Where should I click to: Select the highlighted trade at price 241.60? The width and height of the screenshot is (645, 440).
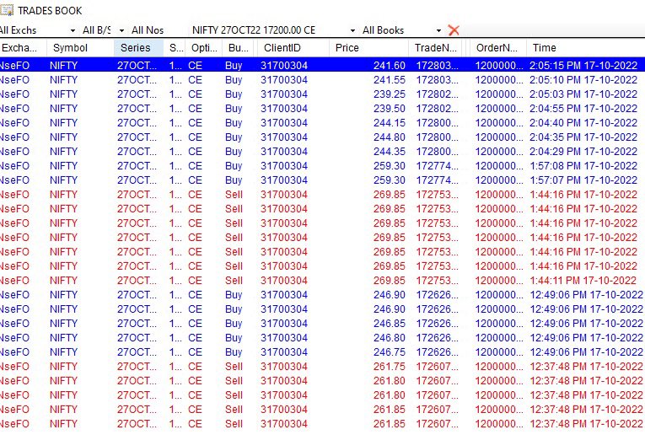click(x=322, y=66)
